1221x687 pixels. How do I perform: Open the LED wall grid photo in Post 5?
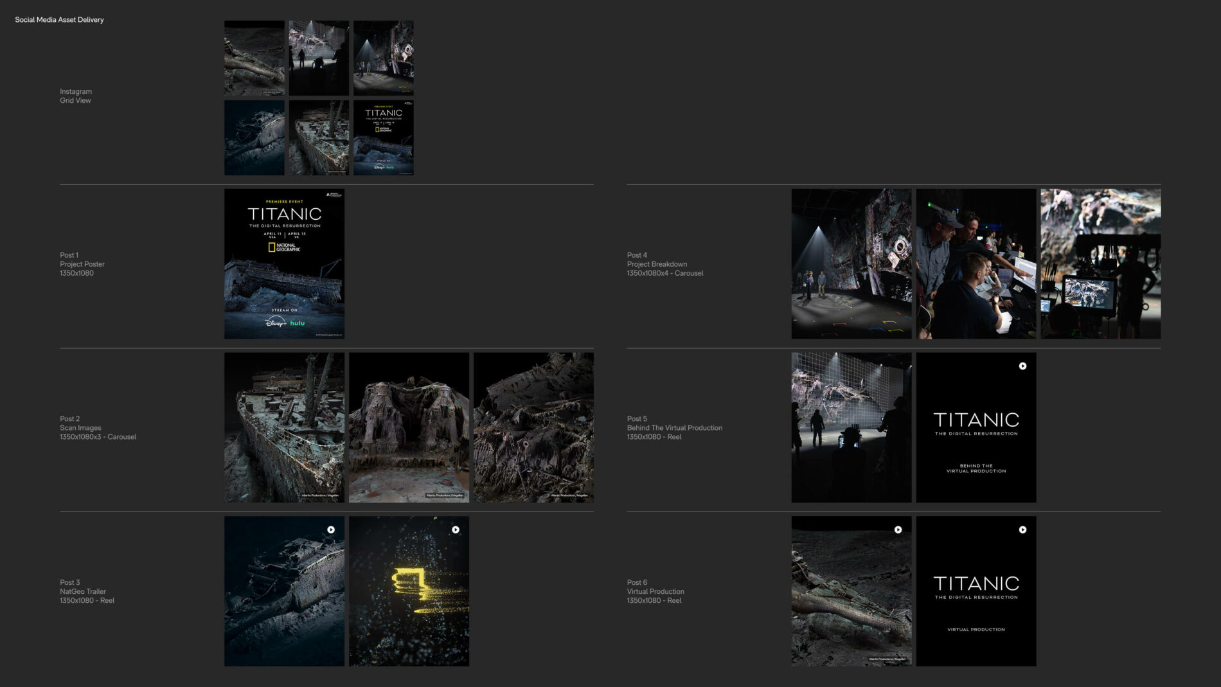coord(851,427)
